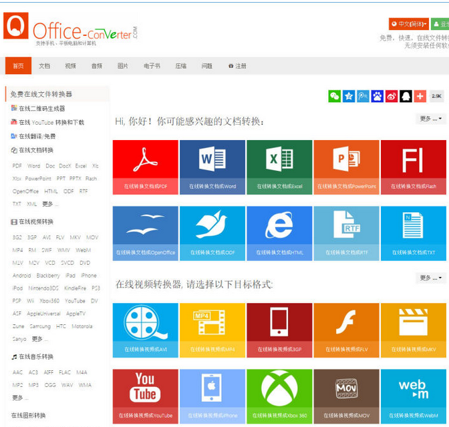
Task: Share via the WeChat icon
Action: 334,96
